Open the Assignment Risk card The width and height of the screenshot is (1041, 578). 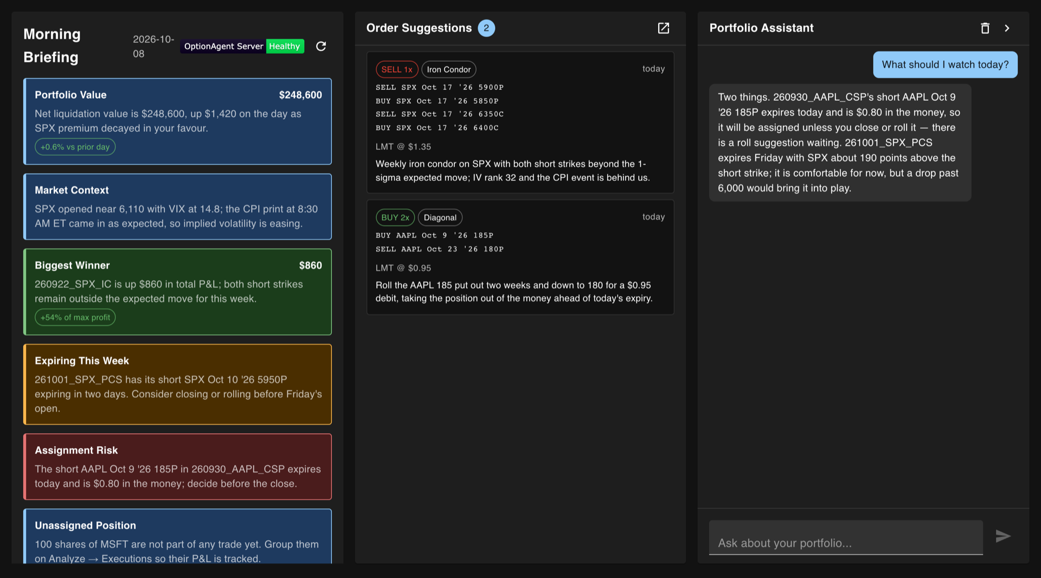(177, 467)
